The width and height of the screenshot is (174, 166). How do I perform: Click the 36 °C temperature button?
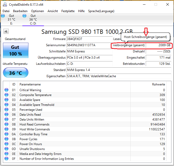coord(16,73)
